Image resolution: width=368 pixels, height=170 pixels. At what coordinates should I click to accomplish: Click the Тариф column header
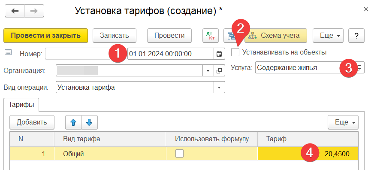(308, 139)
